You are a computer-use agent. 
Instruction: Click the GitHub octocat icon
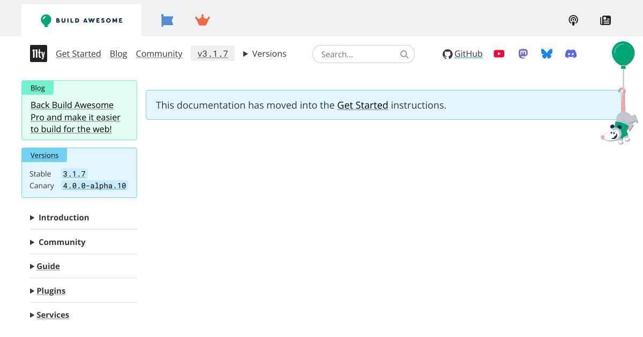point(447,54)
